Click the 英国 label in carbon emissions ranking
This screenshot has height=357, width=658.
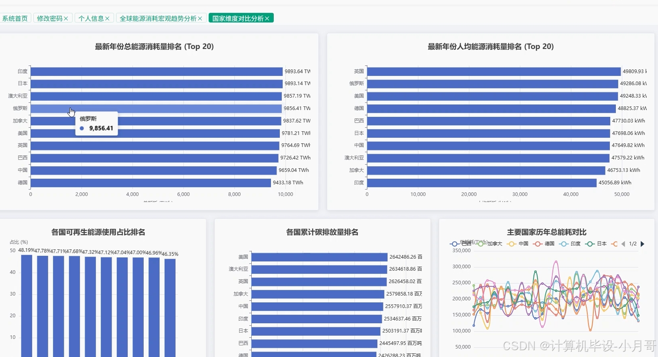coord(243,282)
